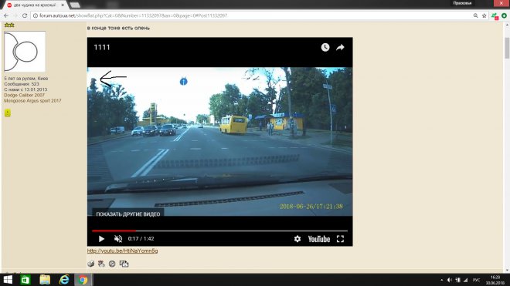This screenshot has height=286, width=510.
Task: Launch Internet Explorer from the taskbar
Action: point(64,280)
